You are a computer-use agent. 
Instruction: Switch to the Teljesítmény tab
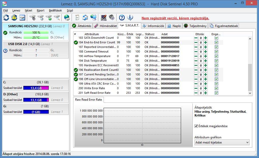195,26
